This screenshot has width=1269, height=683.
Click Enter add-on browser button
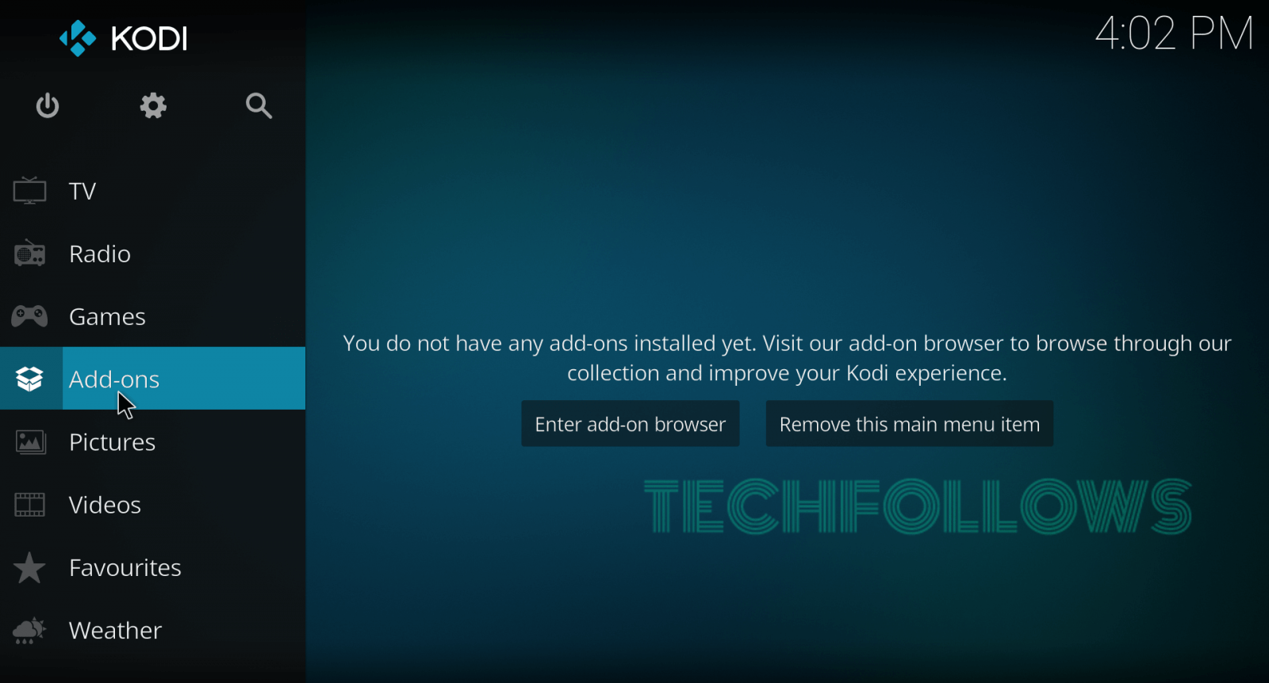631,424
